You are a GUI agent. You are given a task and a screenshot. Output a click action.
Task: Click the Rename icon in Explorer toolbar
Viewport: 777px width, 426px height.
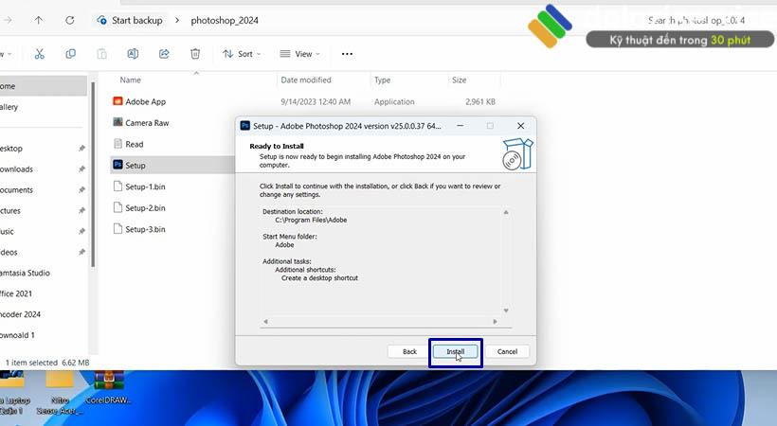tap(133, 54)
